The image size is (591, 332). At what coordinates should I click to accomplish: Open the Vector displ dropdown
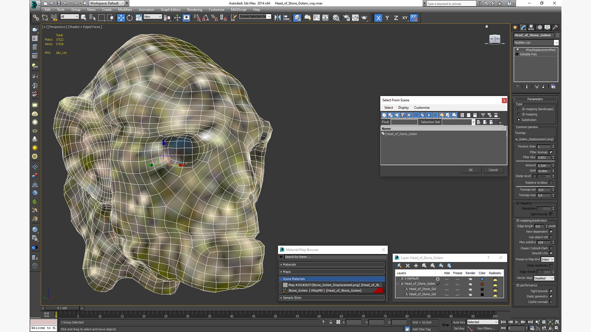[544, 278]
